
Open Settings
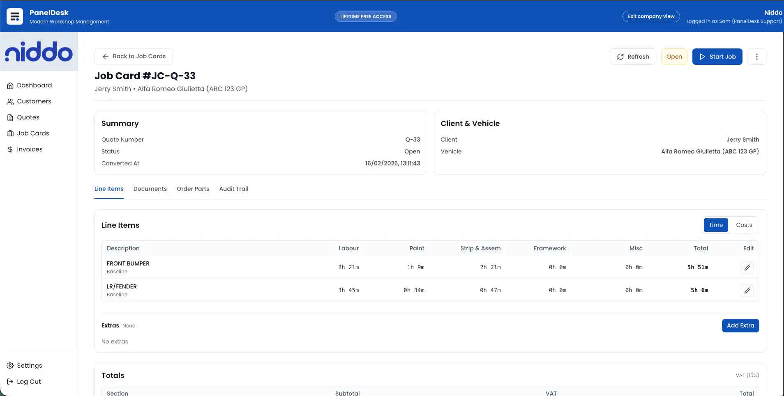point(29,365)
